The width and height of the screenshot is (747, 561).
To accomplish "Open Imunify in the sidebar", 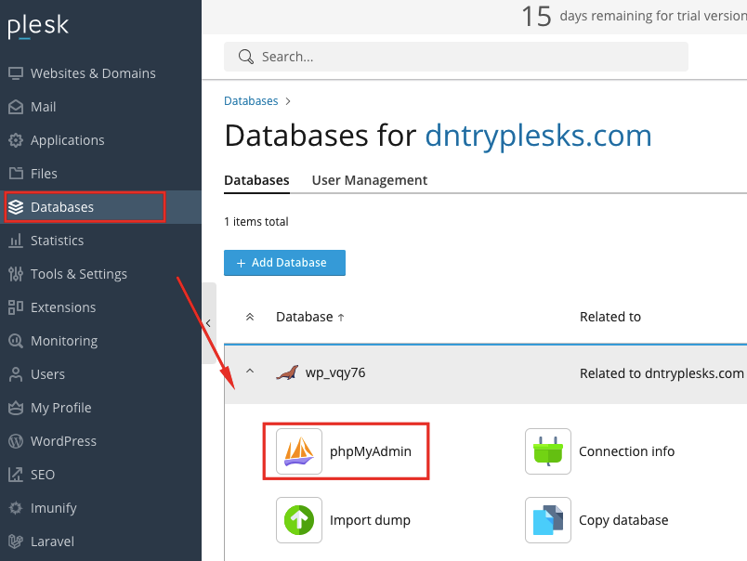I will [53, 508].
